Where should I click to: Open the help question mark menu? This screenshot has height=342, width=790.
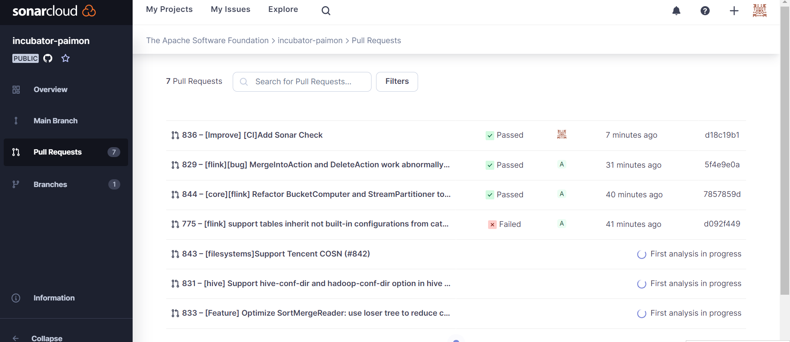[705, 11]
